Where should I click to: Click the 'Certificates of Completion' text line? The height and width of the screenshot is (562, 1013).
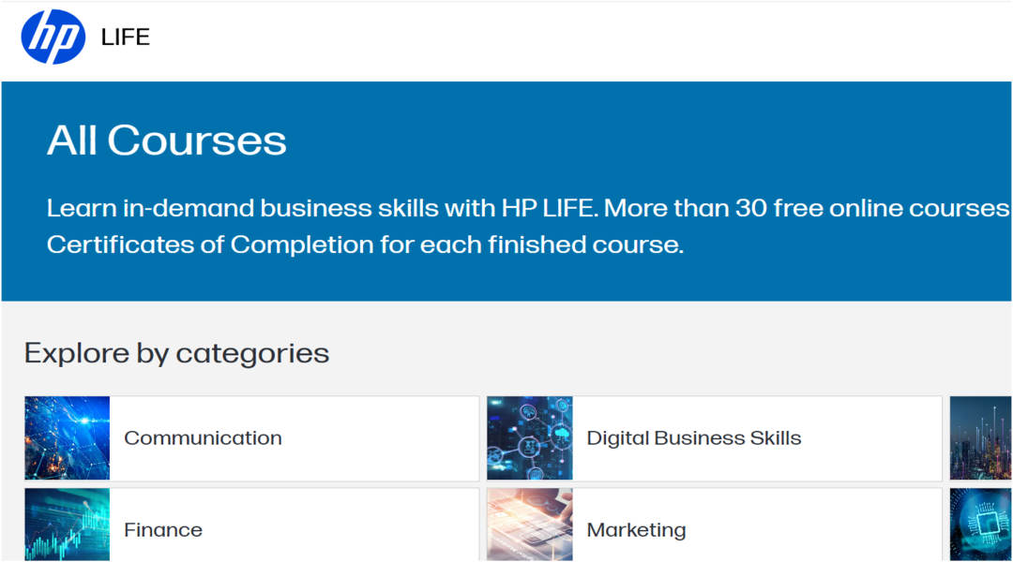pos(364,244)
